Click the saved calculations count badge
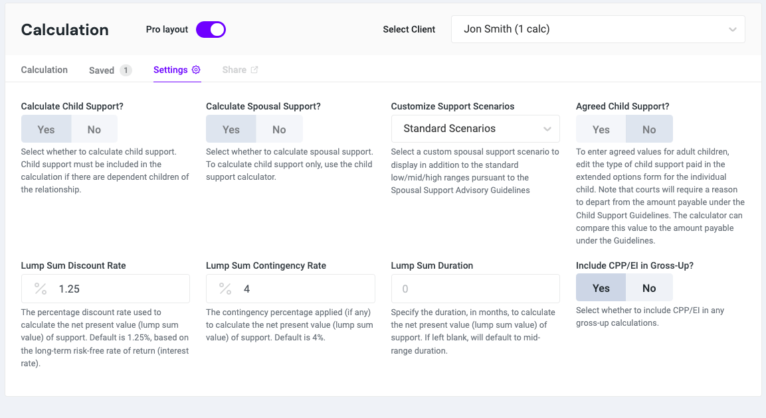 click(126, 69)
